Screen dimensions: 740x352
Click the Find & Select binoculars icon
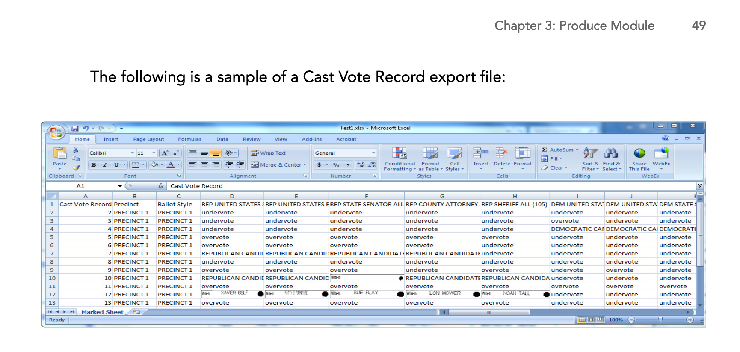[611, 153]
